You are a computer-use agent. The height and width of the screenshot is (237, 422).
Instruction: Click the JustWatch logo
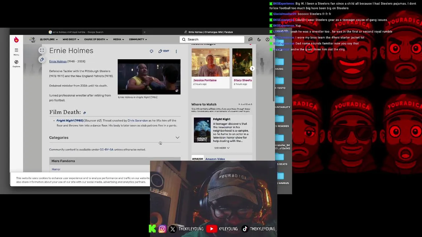(245, 104)
